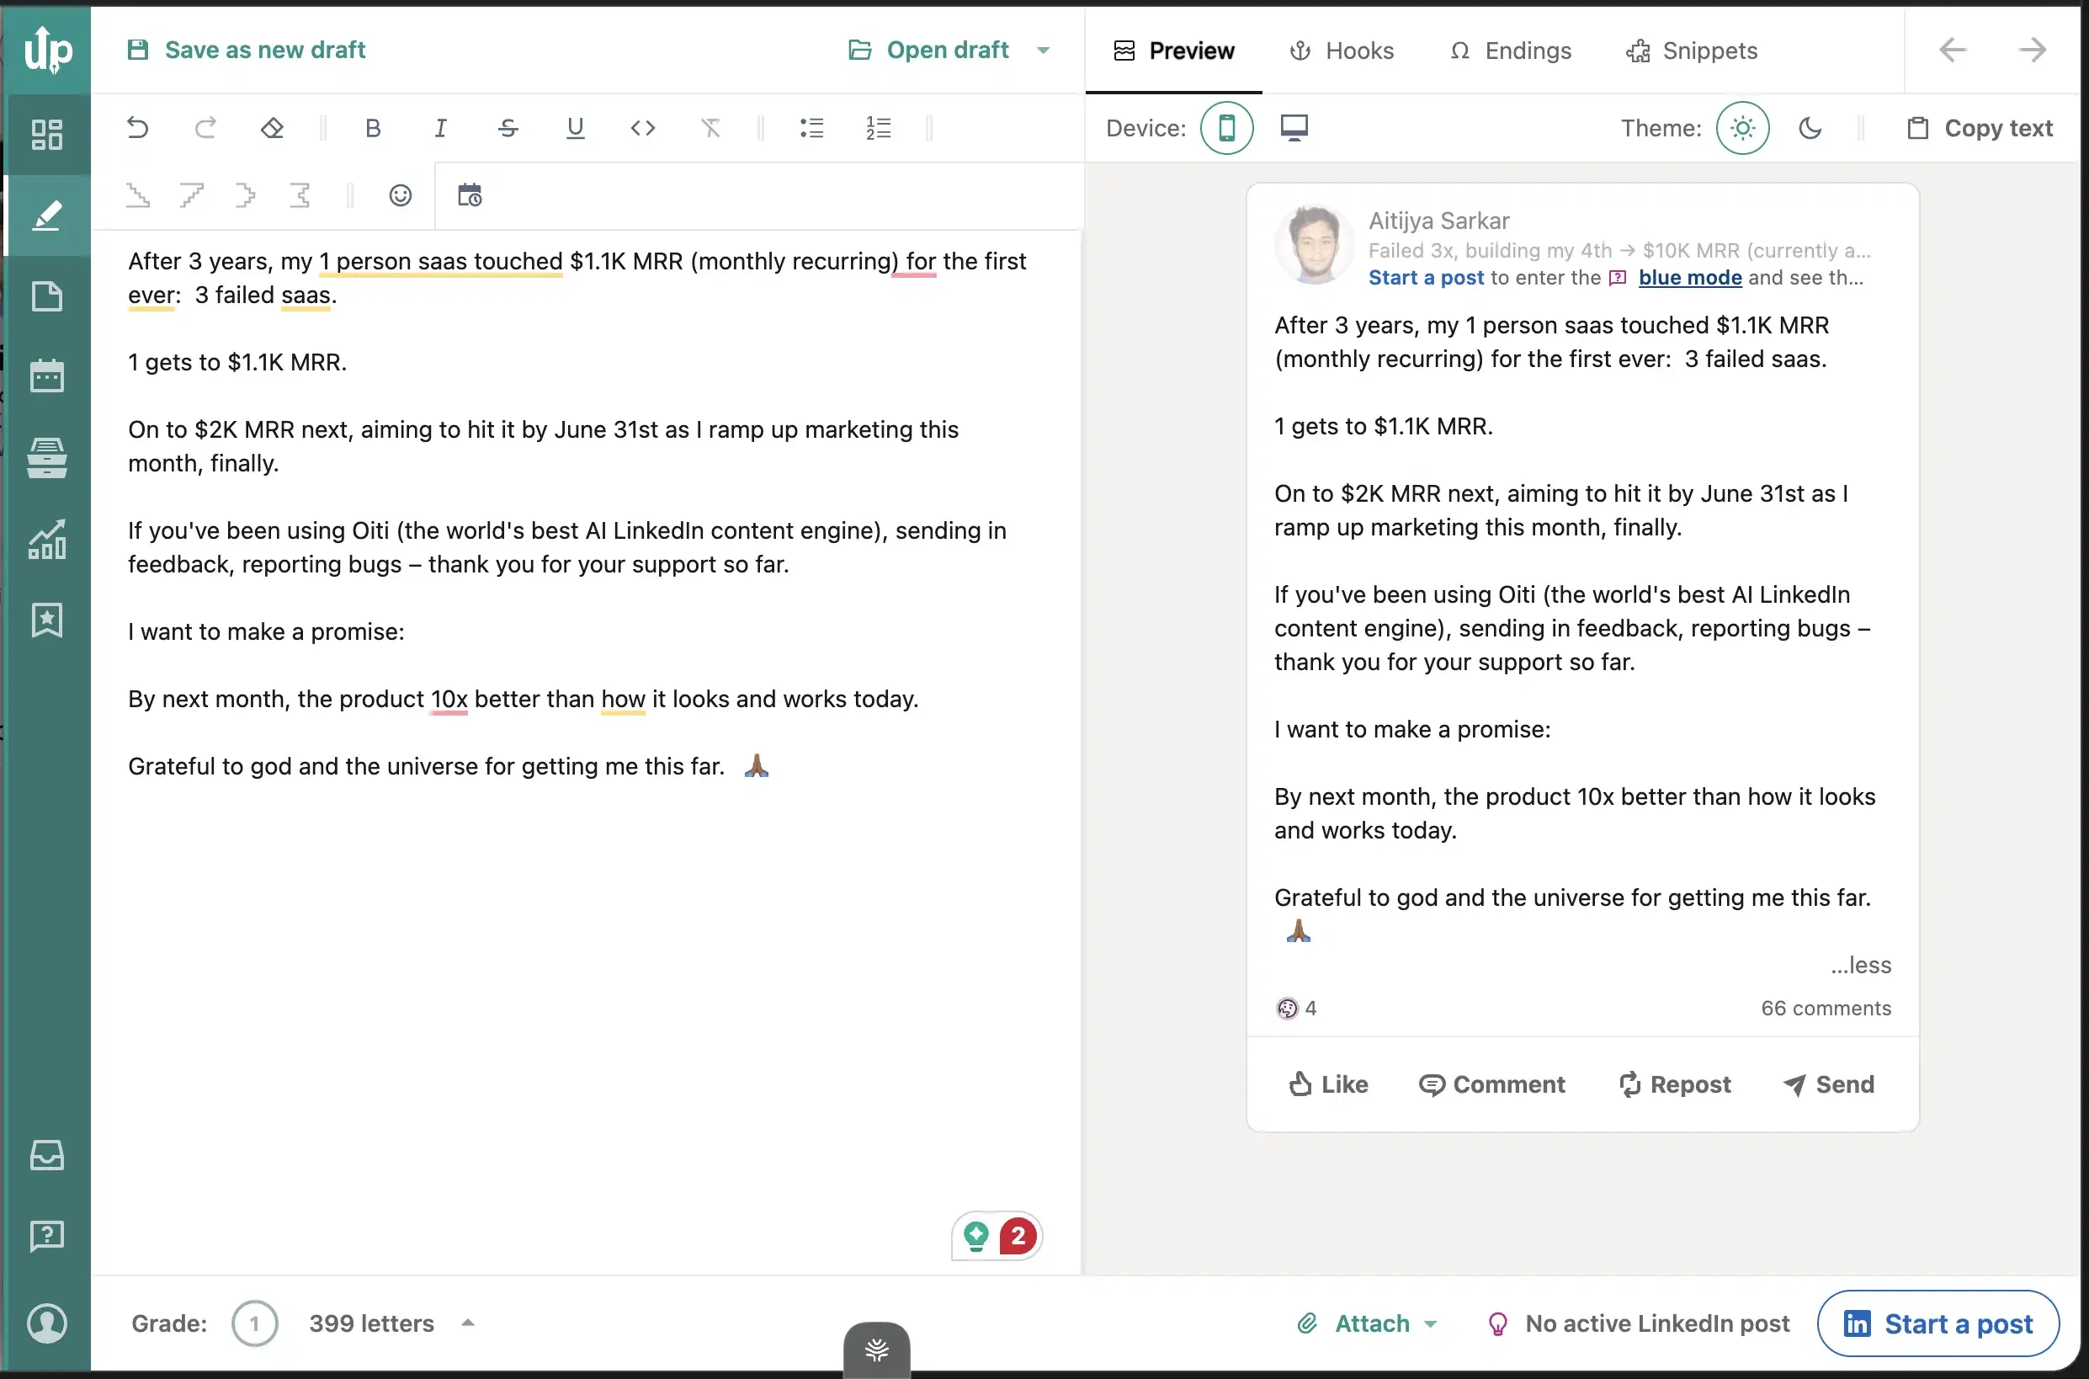The width and height of the screenshot is (2089, 1379).
Task: Open the help question icon in sidebar
Action: point(46,1236)
